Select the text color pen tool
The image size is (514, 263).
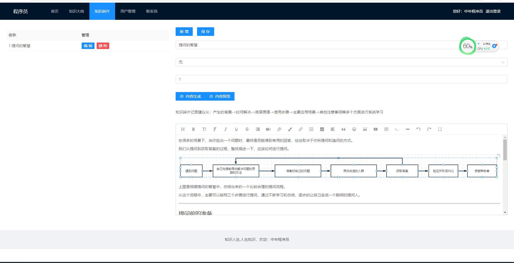click(279, 129)
